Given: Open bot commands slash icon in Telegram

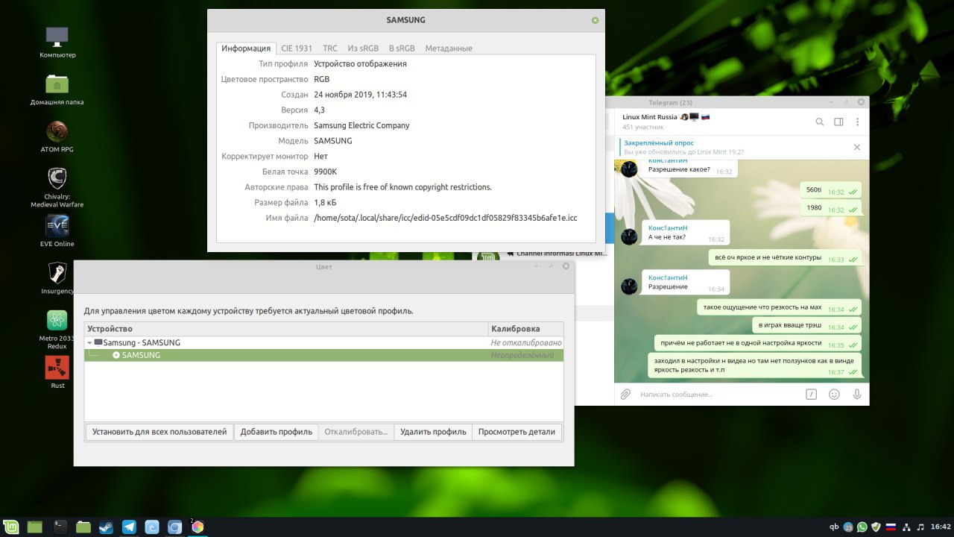Looking at the screenshot, I should pyautogui.click(x=812, y=394).
